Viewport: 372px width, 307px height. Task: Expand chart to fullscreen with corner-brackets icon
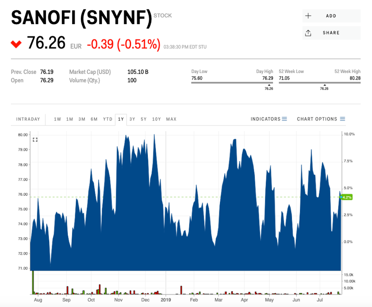[35, 140]
